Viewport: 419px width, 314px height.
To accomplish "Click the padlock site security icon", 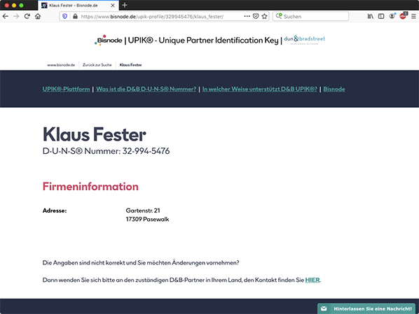I will tap(75, 16).
